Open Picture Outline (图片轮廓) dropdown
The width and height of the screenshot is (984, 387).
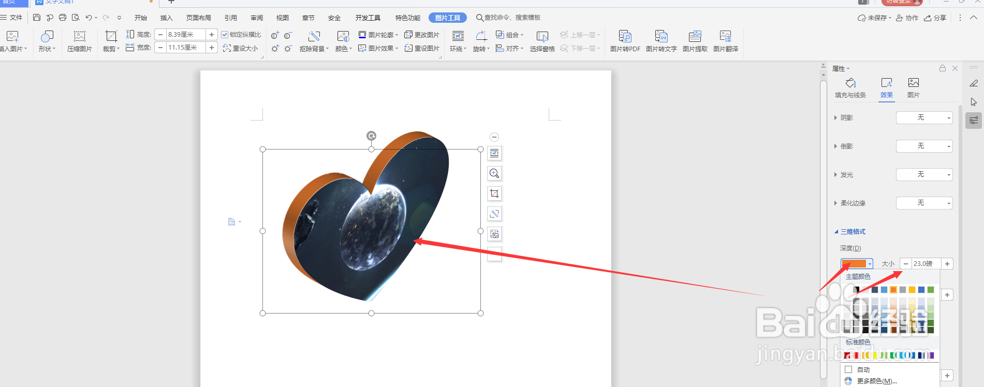pyautogui.click(x=378, y=35)
